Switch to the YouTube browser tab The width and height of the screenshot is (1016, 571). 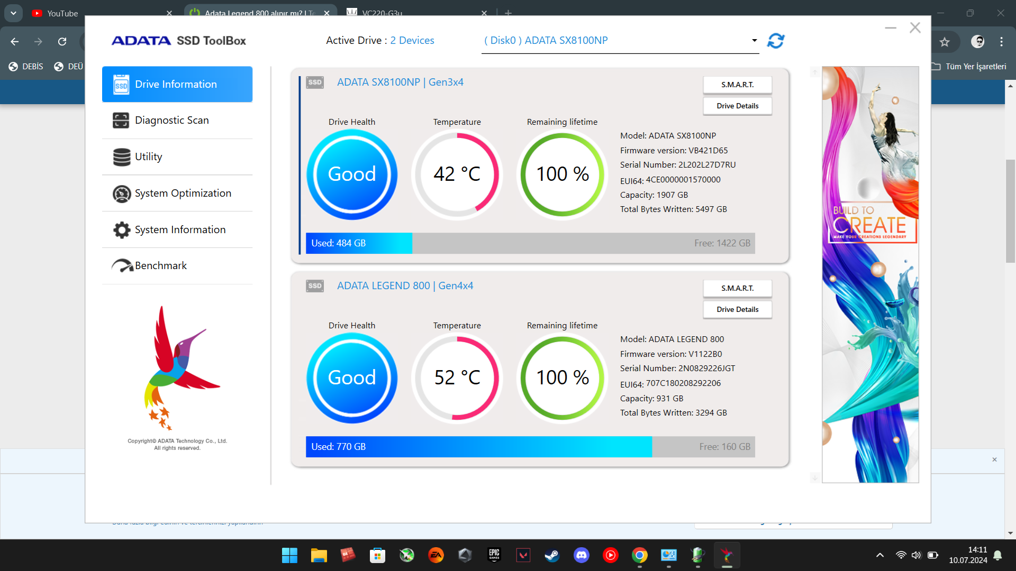click(x=62, y=13)
